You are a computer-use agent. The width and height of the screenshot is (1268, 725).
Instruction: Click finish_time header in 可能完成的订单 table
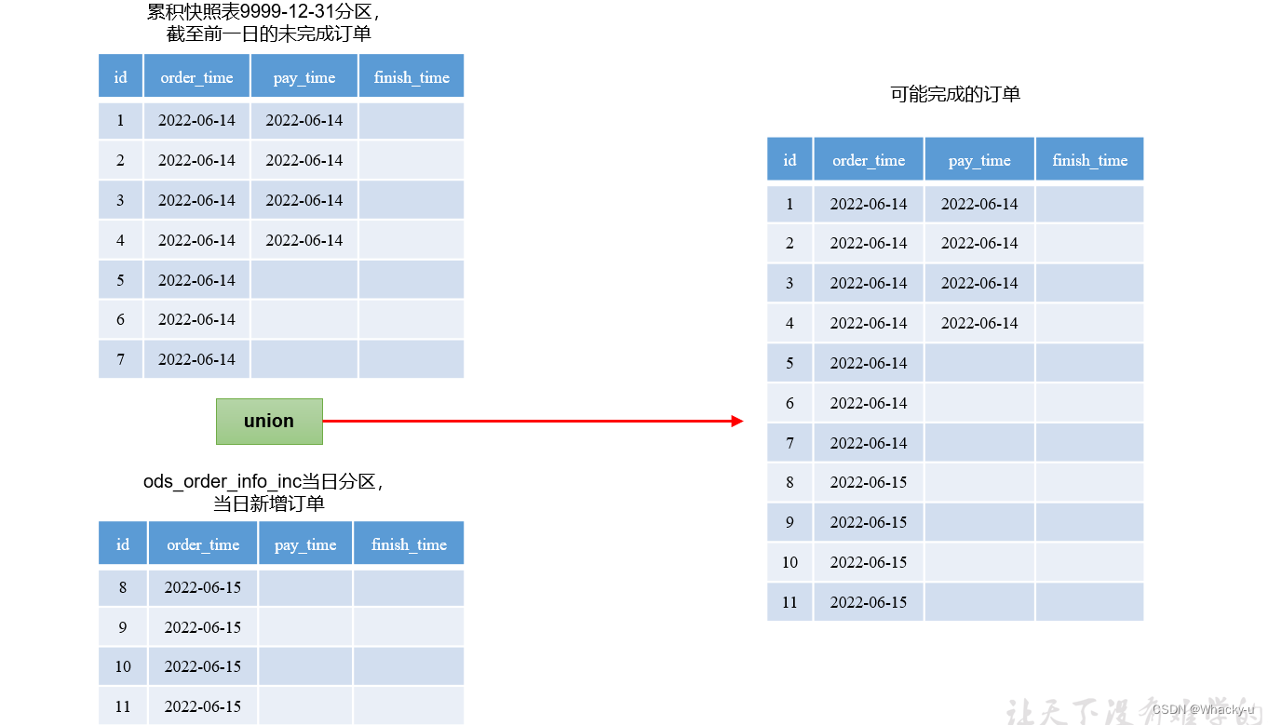tap(1090, 159)
